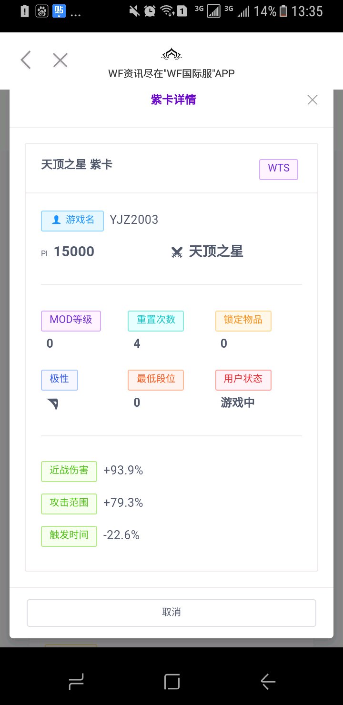Tap the crossed swords weapon icon
Viewport: 343px width, 705px height.
[177, 252]
